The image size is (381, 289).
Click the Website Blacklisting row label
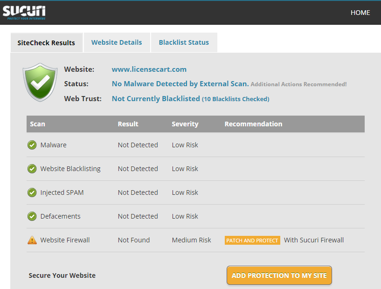tap(70, 169)
